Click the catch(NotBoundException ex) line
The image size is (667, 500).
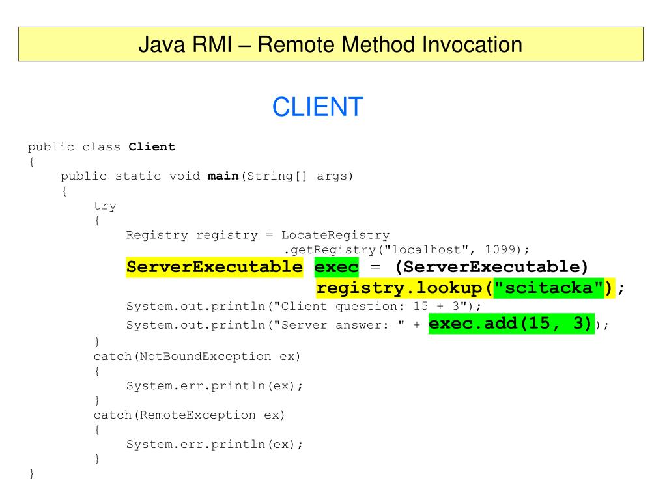[197, 356]
